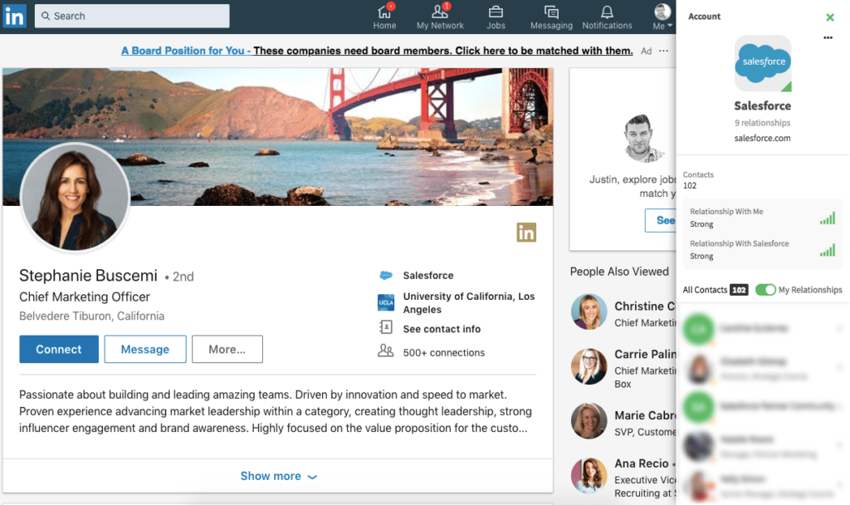Open Carrie Palin's name link

tap(645, 354)
